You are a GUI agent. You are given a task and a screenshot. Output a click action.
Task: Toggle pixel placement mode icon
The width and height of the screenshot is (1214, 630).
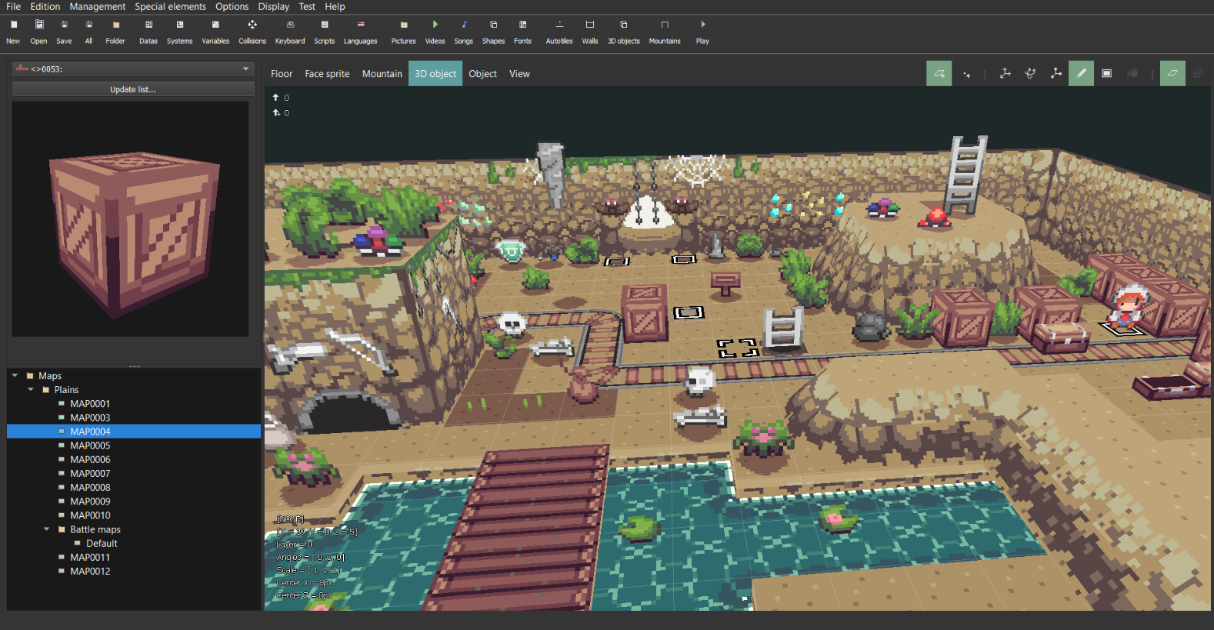pyautogui.click(x=966, y=73)
